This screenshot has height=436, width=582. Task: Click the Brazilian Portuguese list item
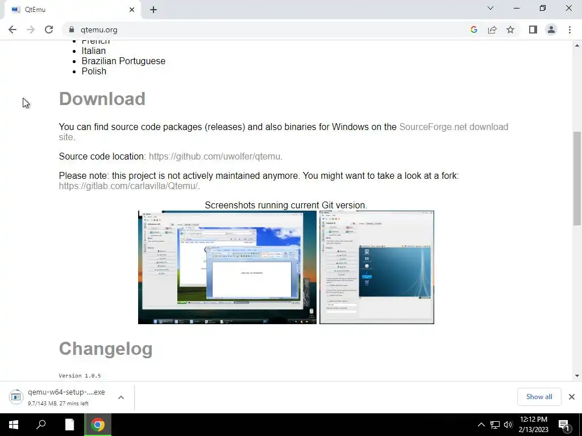pos(123,61)
